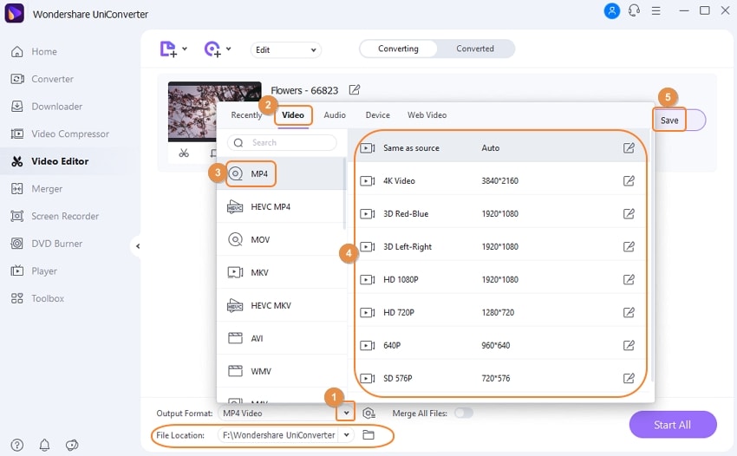Edit settings for 3D Left-Right preset
This screenshot has width=737, height=456.
click(629, 247)
